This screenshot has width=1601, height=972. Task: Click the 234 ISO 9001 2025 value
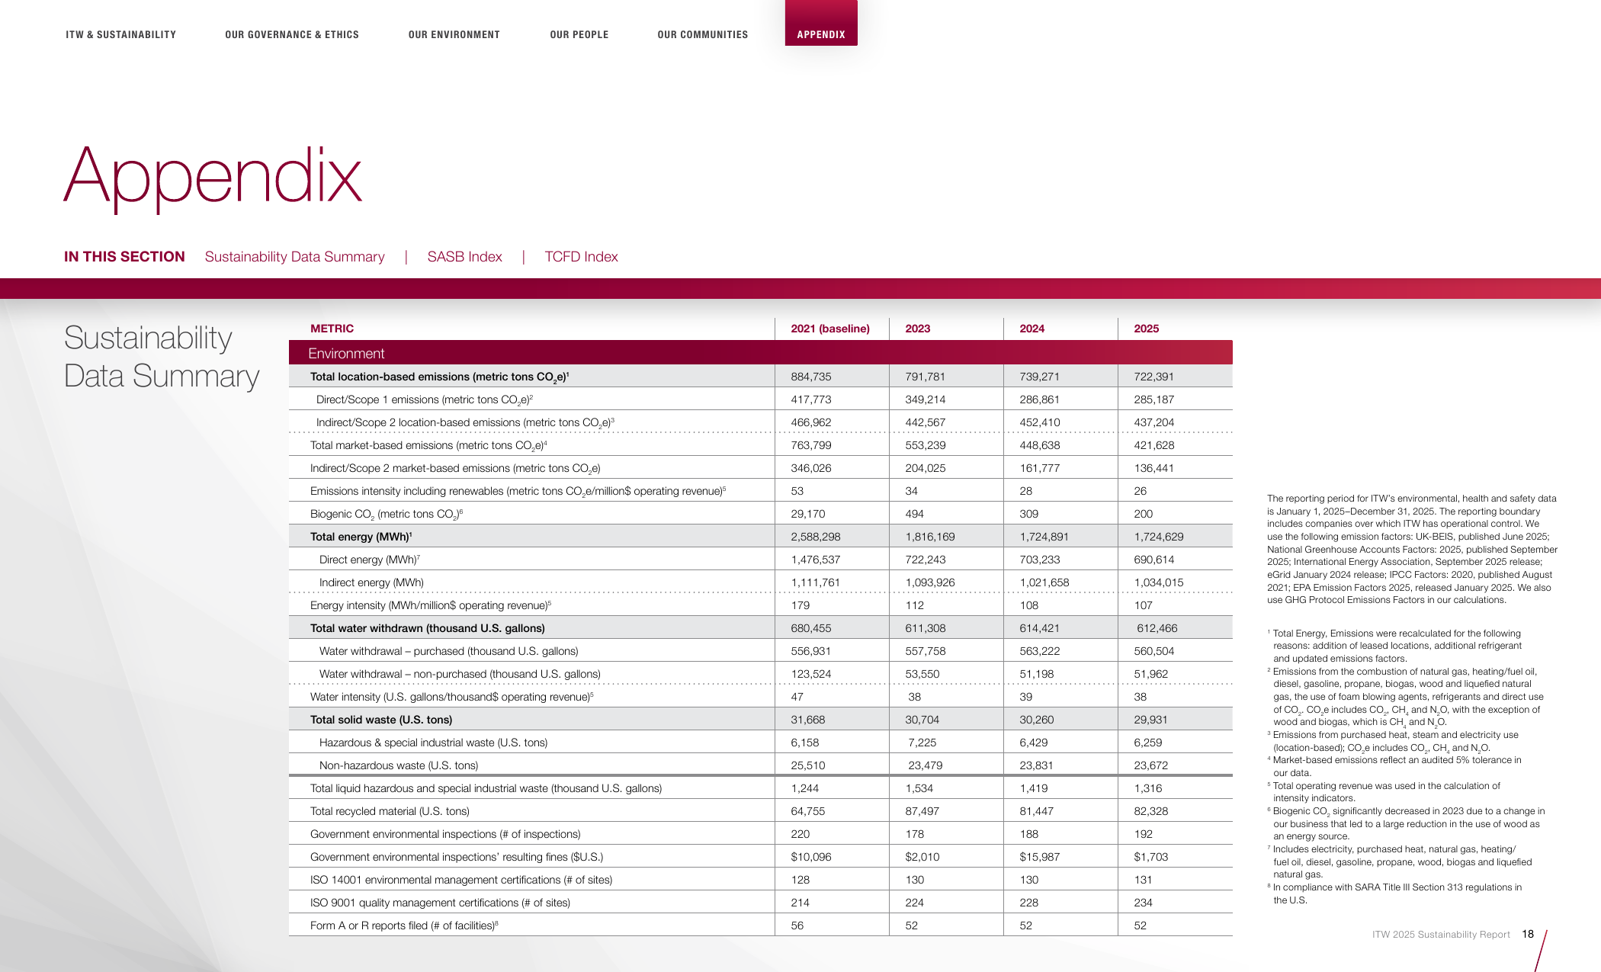click(1144, 903)
